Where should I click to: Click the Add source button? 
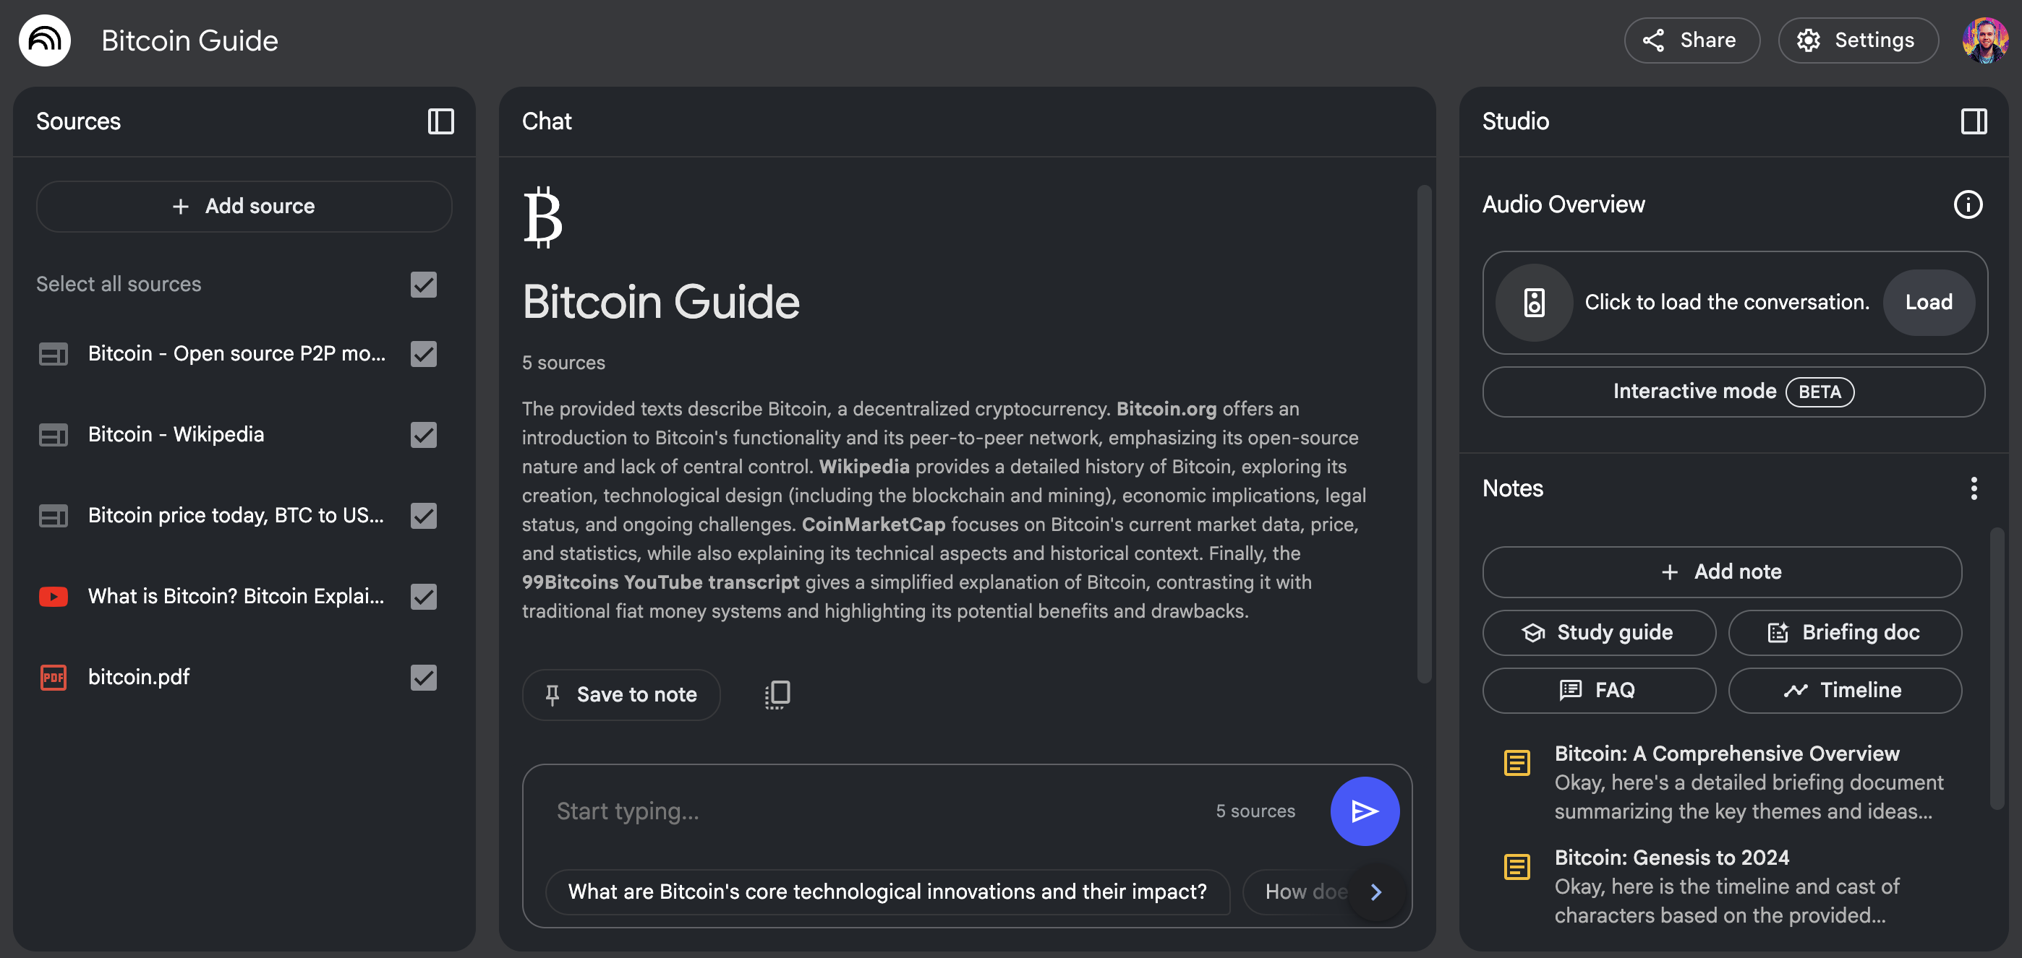[x=243, y=206]
